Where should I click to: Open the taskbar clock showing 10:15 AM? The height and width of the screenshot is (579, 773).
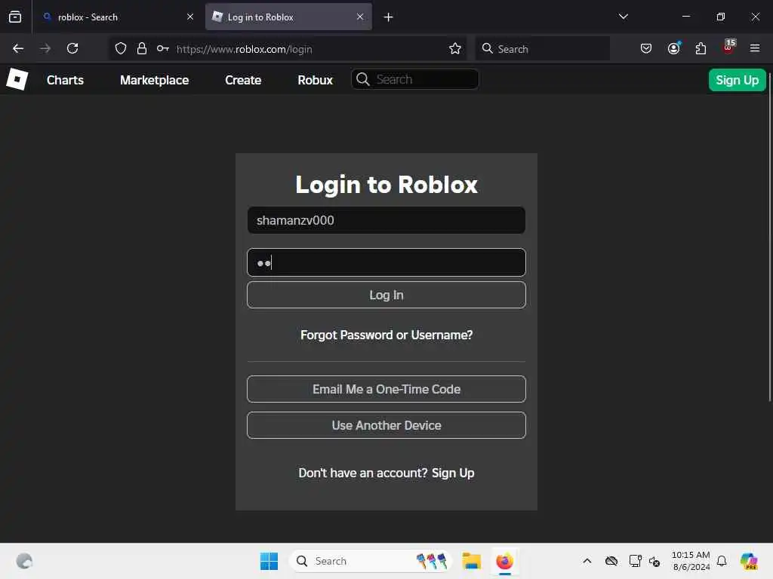tap(691, 561)
